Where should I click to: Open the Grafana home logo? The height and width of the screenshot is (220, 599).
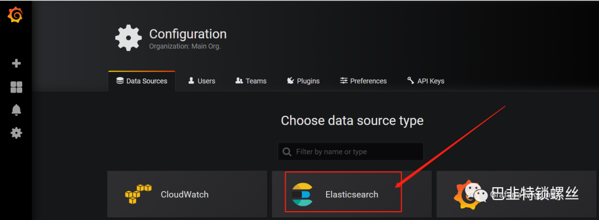click(x=16, y=16)
